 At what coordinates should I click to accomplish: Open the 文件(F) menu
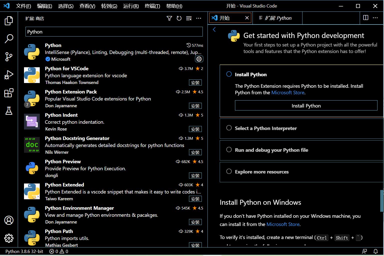(x=23, y=6)
